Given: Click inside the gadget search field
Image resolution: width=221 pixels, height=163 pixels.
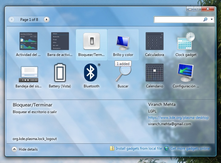Looking at the screenshot, I should click(178, 19).
